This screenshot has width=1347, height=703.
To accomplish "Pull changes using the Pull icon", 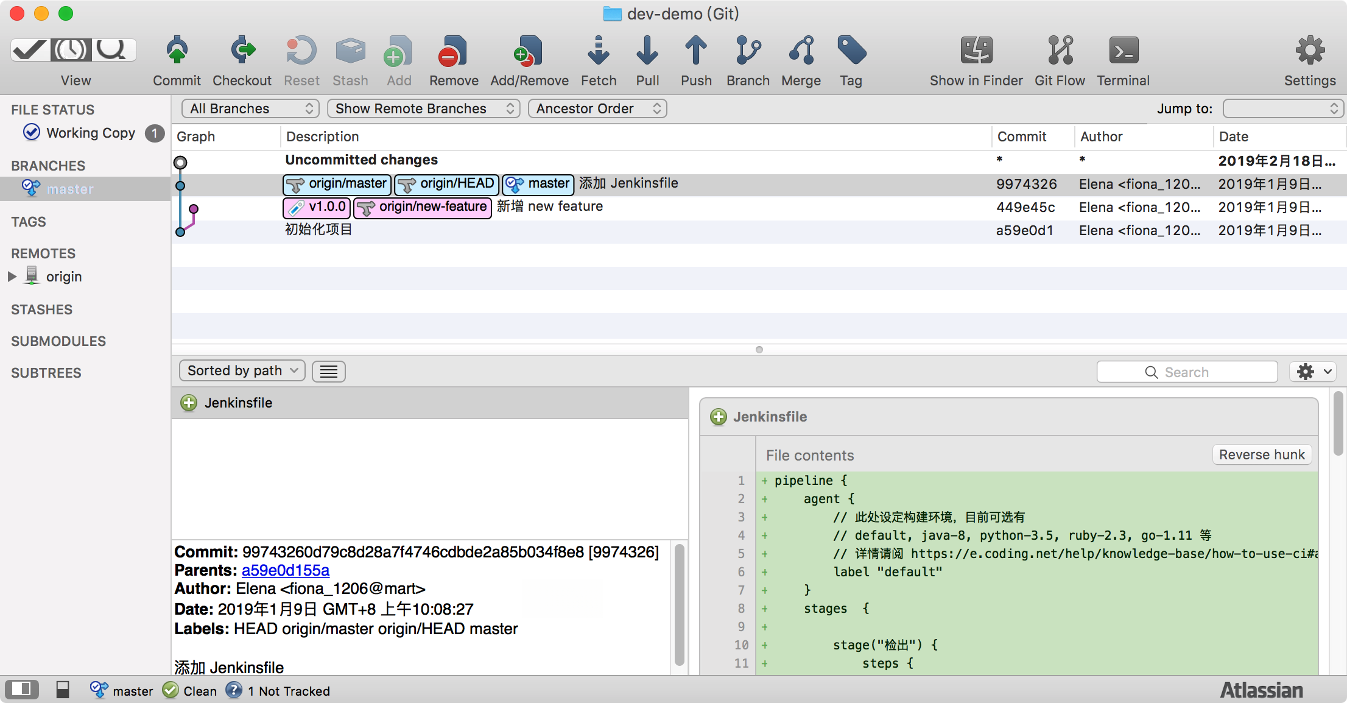I will click(647, 50).
